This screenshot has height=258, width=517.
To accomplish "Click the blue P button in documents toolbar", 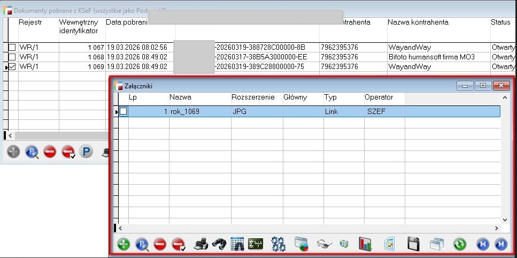I will 86,152.
